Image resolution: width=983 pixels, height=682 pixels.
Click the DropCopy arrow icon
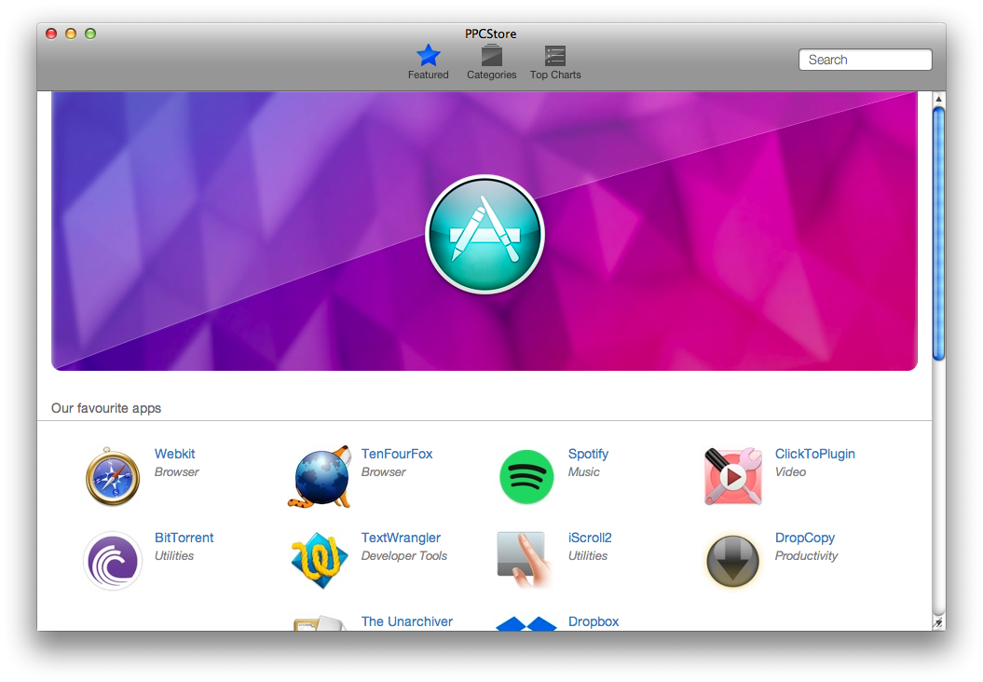coord(733,560)
